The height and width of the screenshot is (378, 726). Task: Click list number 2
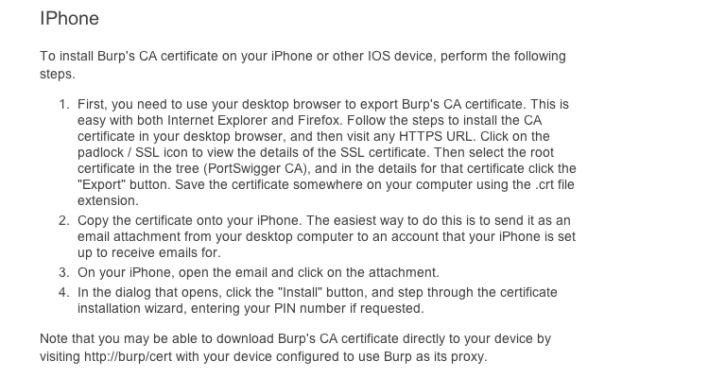point(64,221)
